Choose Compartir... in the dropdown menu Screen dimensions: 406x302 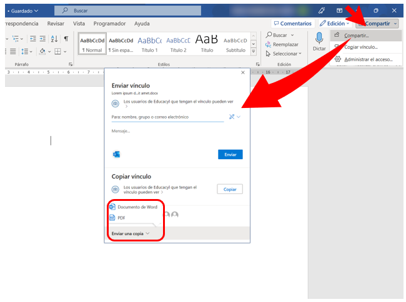pyautogui.click(x=366, y=36)
